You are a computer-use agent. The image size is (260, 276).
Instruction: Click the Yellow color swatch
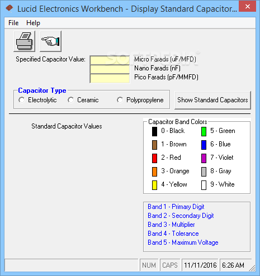click(x=154, y=185)
